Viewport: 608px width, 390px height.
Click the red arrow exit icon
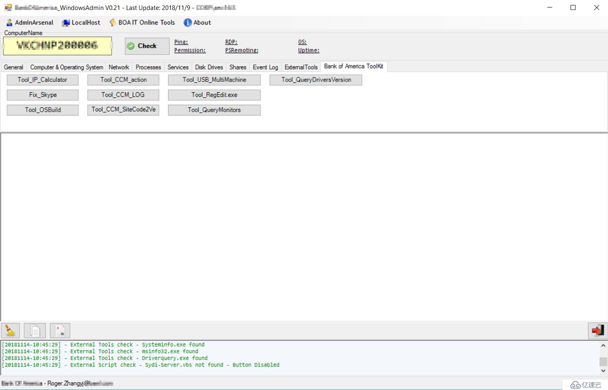pos(598,331)
